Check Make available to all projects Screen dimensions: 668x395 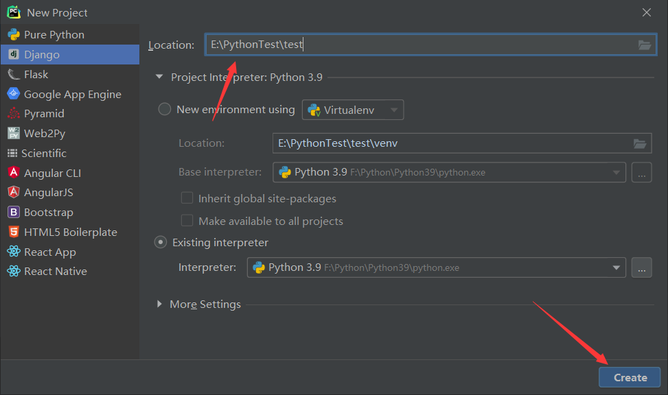(x=187, y=221)
